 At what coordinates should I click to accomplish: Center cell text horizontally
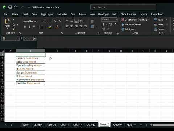click(x=71, y=27)
